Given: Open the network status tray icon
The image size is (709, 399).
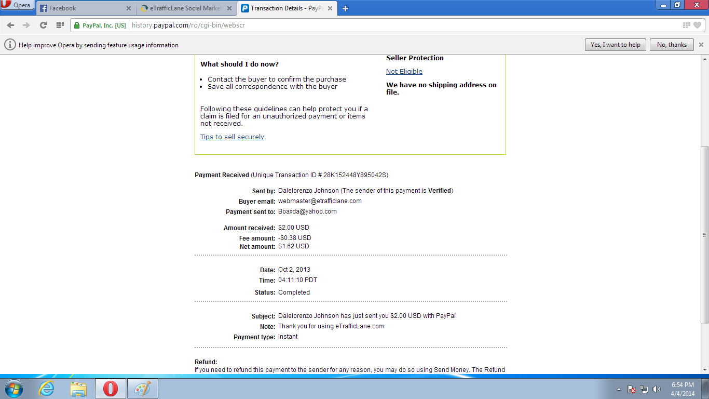Looking at the screenshot, I should [644, 389].
